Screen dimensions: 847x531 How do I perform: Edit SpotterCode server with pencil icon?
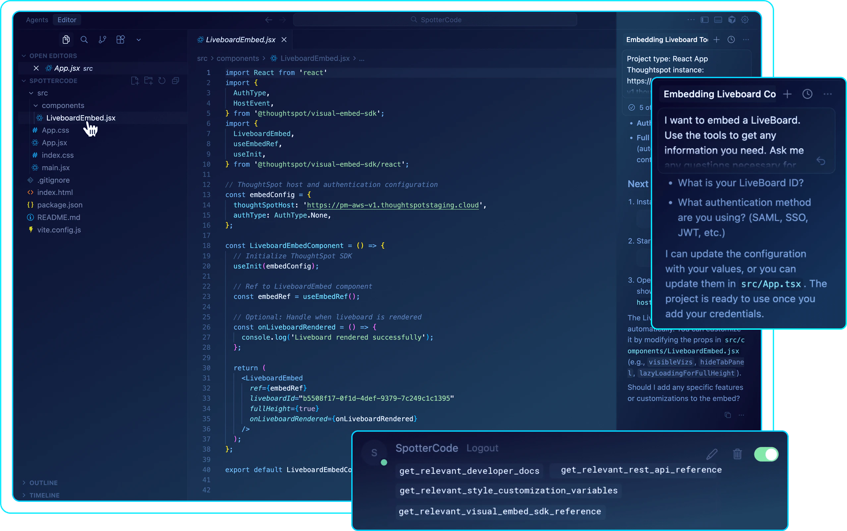pyautogui.click(x=712, y=454)
